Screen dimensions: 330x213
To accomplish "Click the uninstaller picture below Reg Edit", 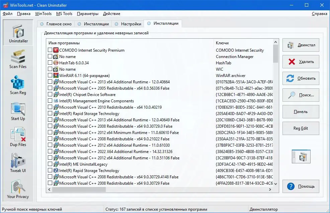I will (301, 156).
